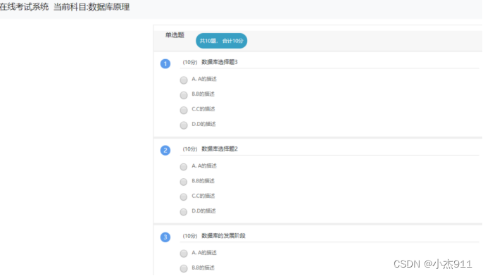Screen dimensions: 483x276
Task: Click the 在线考试系统 header title
Action: tap(25, 7)
